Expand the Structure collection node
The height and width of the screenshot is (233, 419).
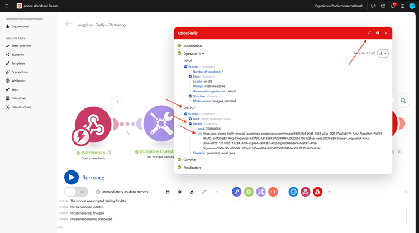tap(191, 96)
